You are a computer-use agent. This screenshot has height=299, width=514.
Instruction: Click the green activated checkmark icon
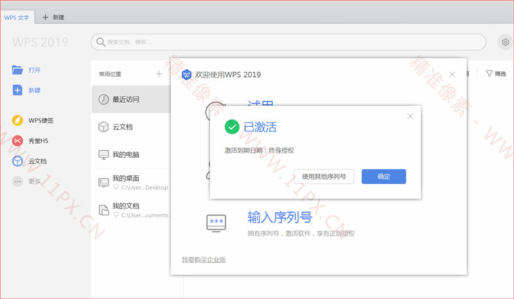[x=232, y=127]
